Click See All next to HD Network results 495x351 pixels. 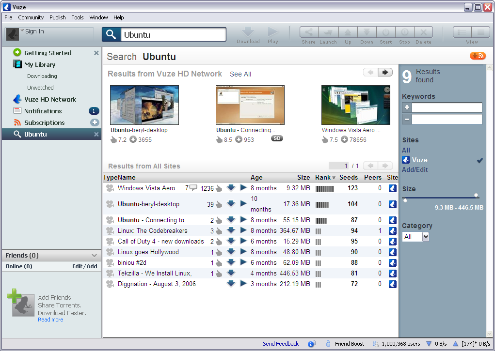[240, 74]
